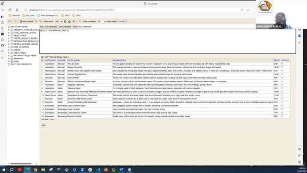Open the AWS bookmarks folder
307x173 pixels.
point(77,15)
